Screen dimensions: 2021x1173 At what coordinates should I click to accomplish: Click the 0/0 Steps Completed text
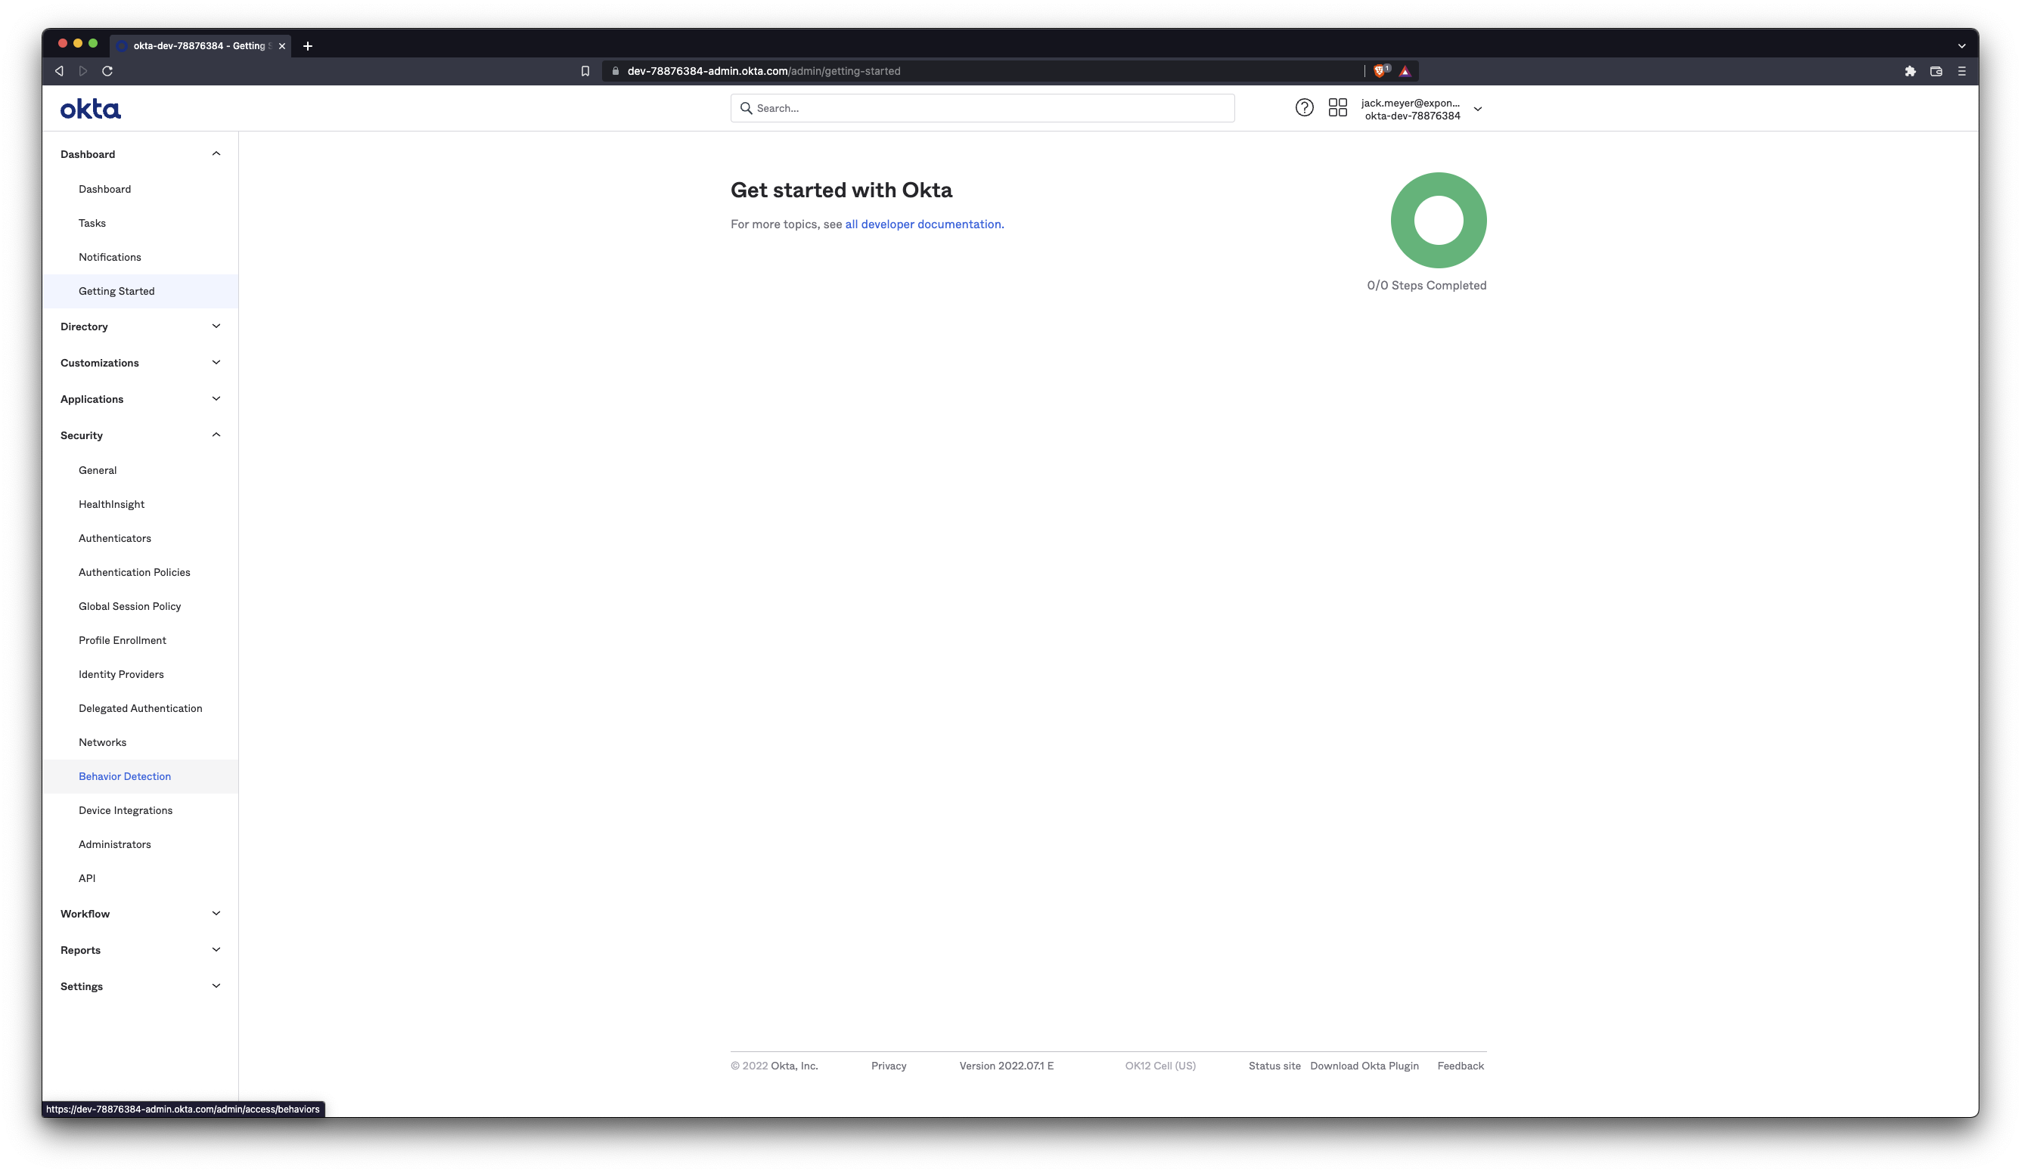pos(1426,285)
